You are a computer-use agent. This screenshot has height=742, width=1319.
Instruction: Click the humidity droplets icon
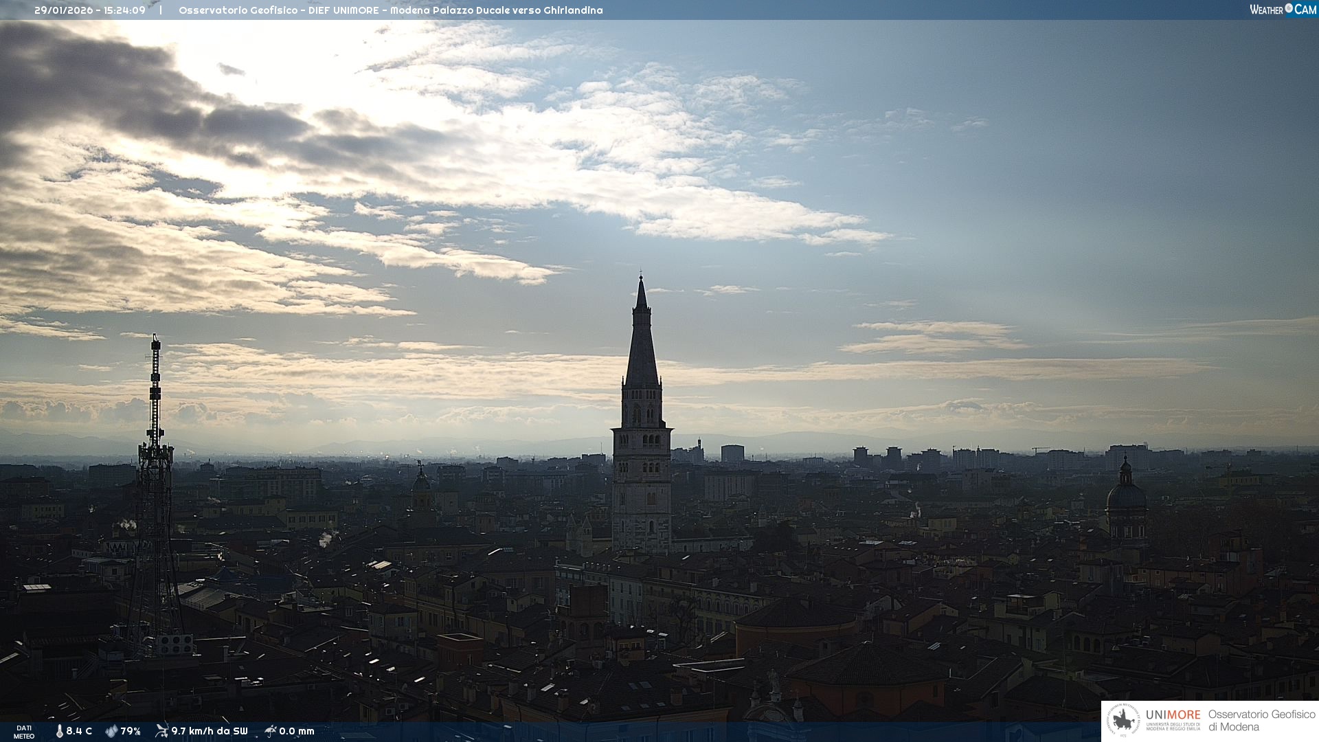tap(111, 731)
